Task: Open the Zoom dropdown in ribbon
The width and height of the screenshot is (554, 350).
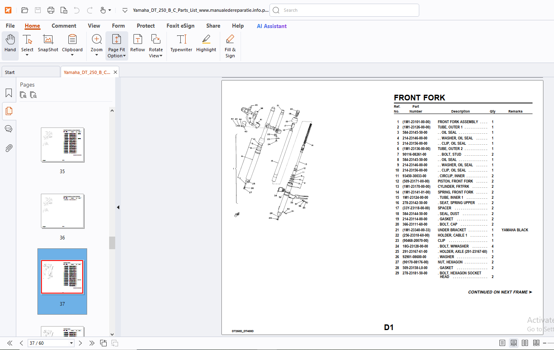Action: click(96, 55)
